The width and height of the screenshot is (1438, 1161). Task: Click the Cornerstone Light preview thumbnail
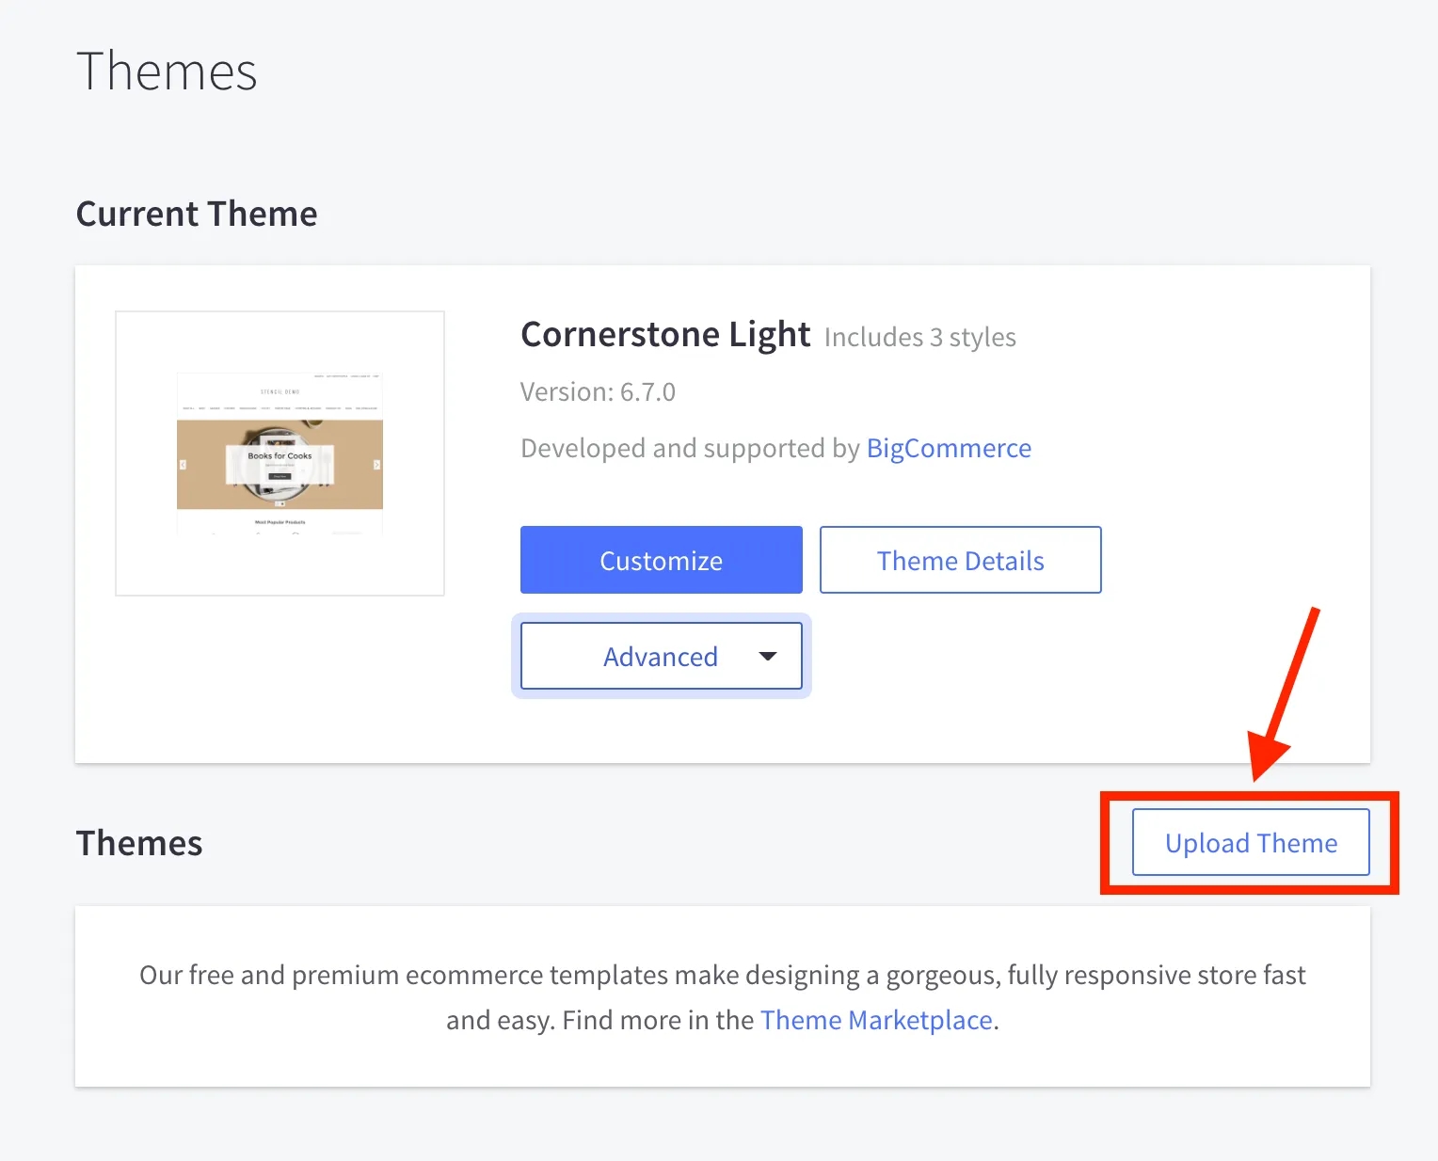[280, 453]
